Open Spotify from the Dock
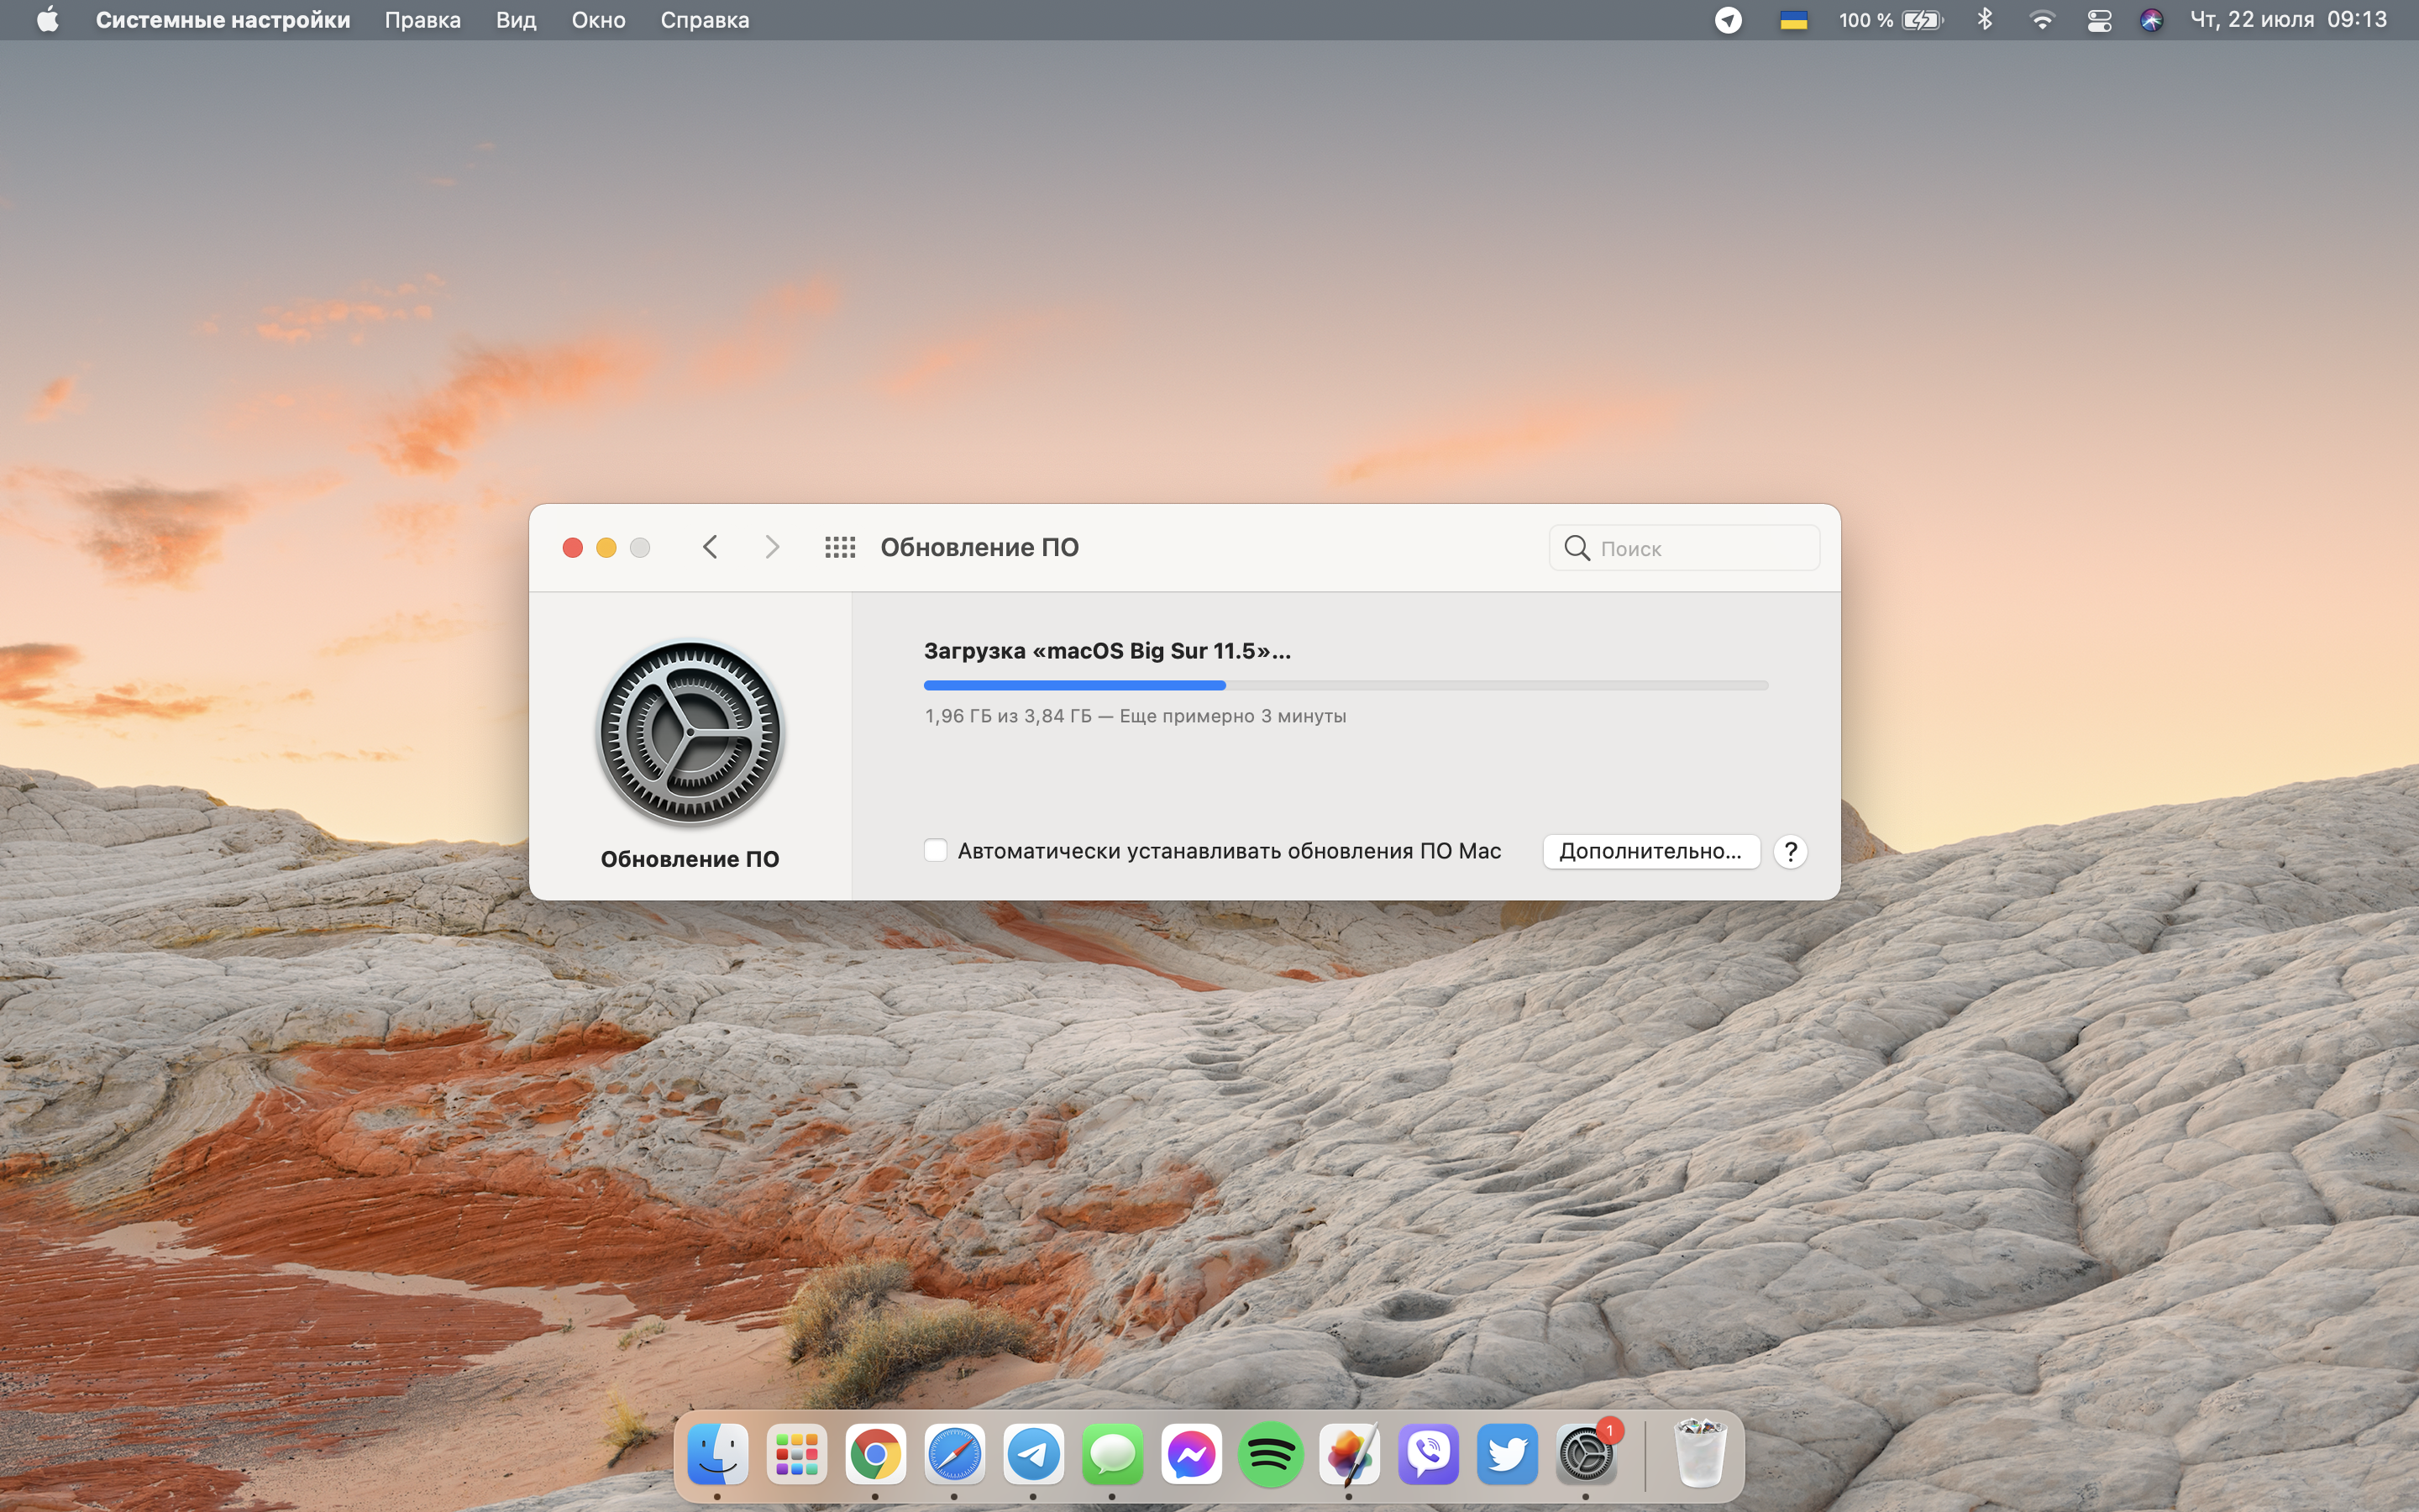The image size is (2419, 1512). pyautogui.click(x=1269, y=1455)
